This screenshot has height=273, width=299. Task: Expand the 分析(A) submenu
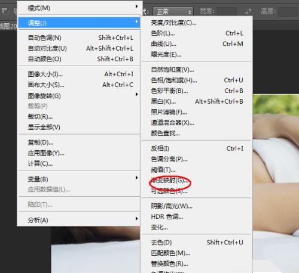(80, 219)
